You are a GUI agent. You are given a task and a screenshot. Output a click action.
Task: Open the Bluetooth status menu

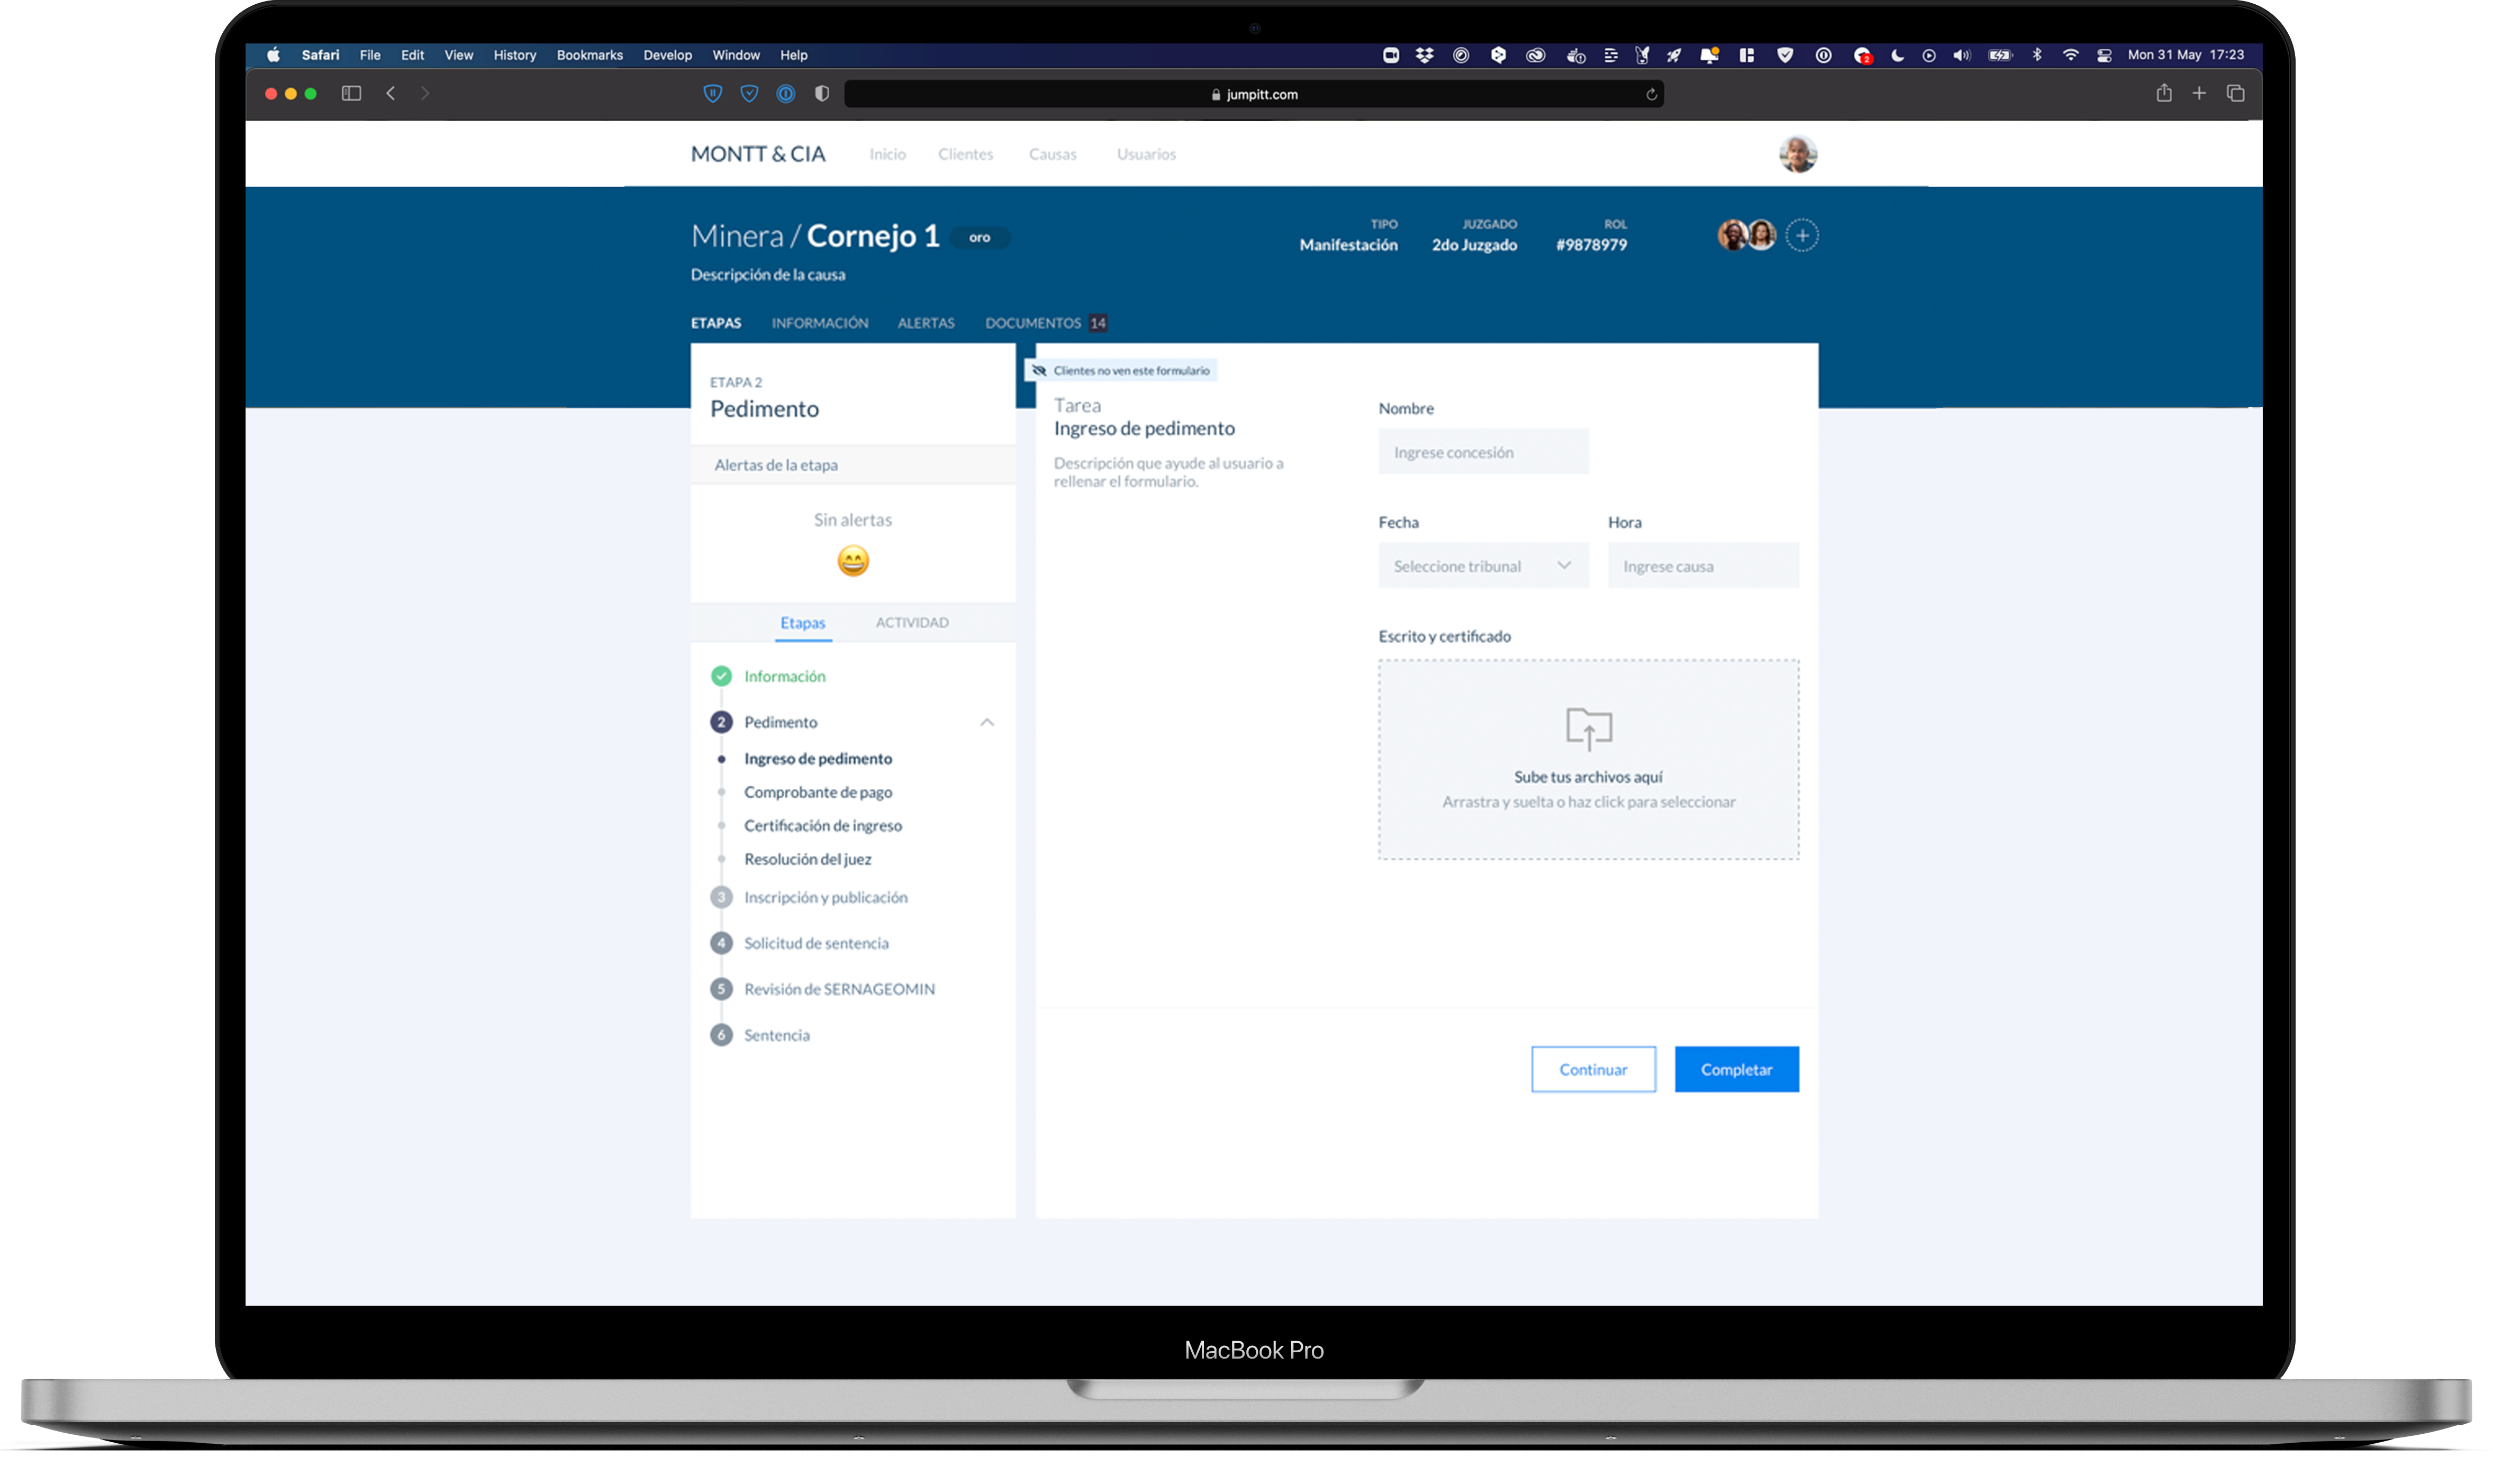pyautogui.click(x=2036, y=55)
